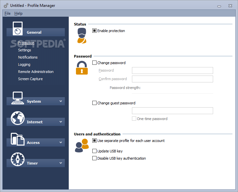Viewport: 238px width, 192px height.
Task: Open the Settings page link
Action: pyautogui.click(x=25, y=50)
